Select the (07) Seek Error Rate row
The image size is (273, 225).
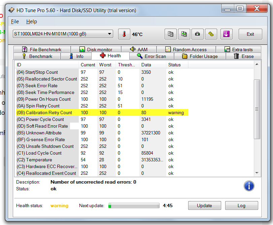point(102,86)
